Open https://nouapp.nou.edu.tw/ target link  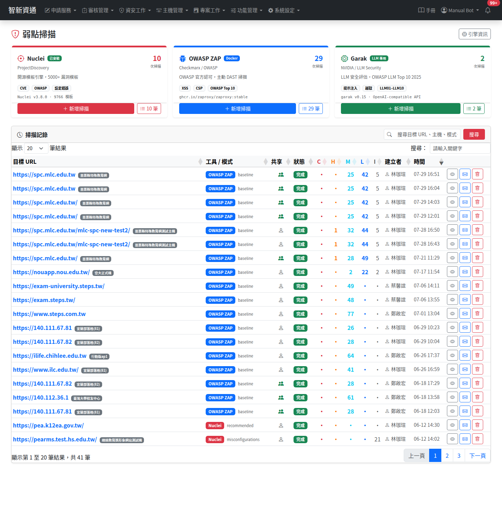tap(51, 272)
